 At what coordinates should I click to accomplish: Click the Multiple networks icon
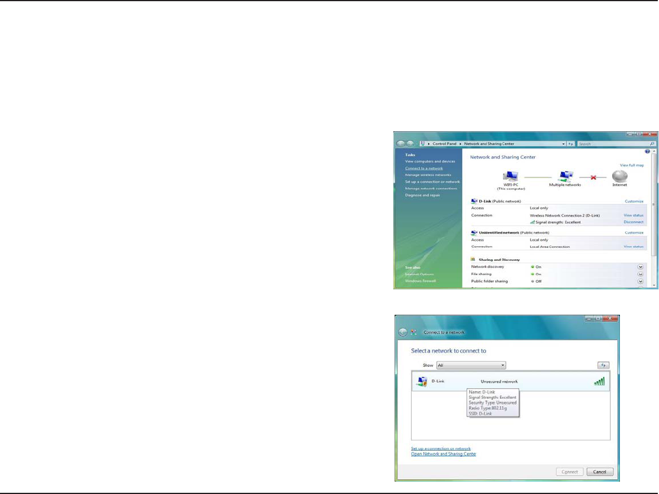pos(566,176)
